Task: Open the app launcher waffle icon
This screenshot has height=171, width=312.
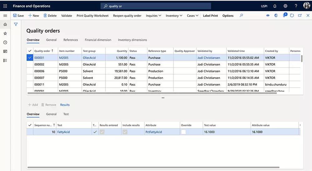Action: point(5,6)
